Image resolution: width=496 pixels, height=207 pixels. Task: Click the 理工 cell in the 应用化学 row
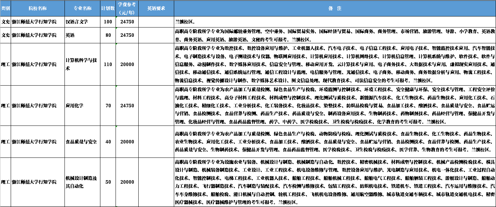6,105
